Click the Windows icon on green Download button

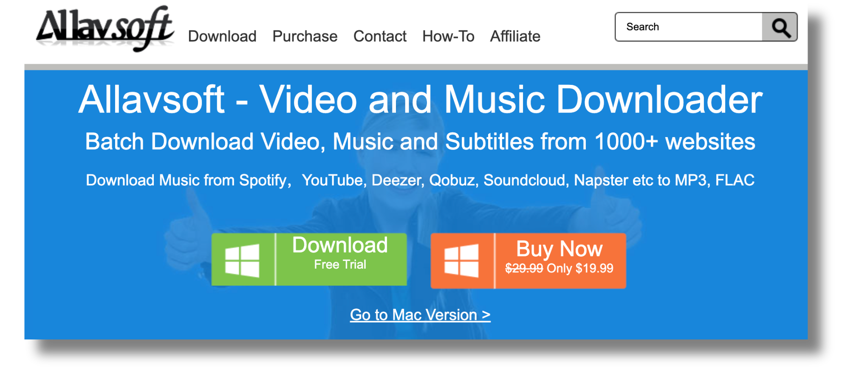tap(242, 260)
